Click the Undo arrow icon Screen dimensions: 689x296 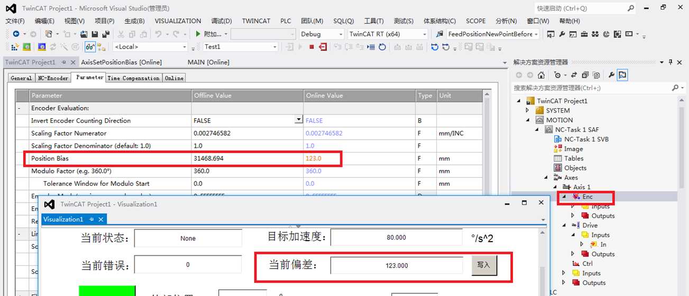(x=158, y=34)
